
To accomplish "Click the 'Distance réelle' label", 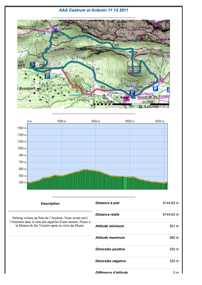I will [108, 215].
